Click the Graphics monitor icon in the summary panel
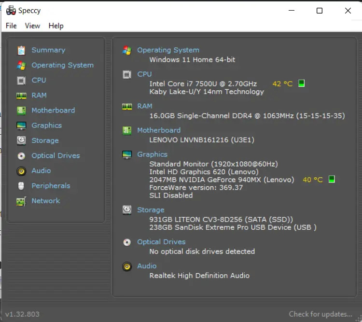 (127, 155)
